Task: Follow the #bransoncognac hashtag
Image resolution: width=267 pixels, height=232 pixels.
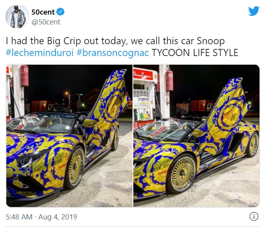Action: (x=112, y=52)
